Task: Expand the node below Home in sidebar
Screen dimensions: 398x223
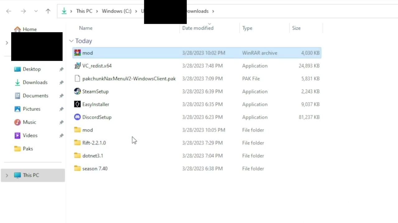Action: 7,43
